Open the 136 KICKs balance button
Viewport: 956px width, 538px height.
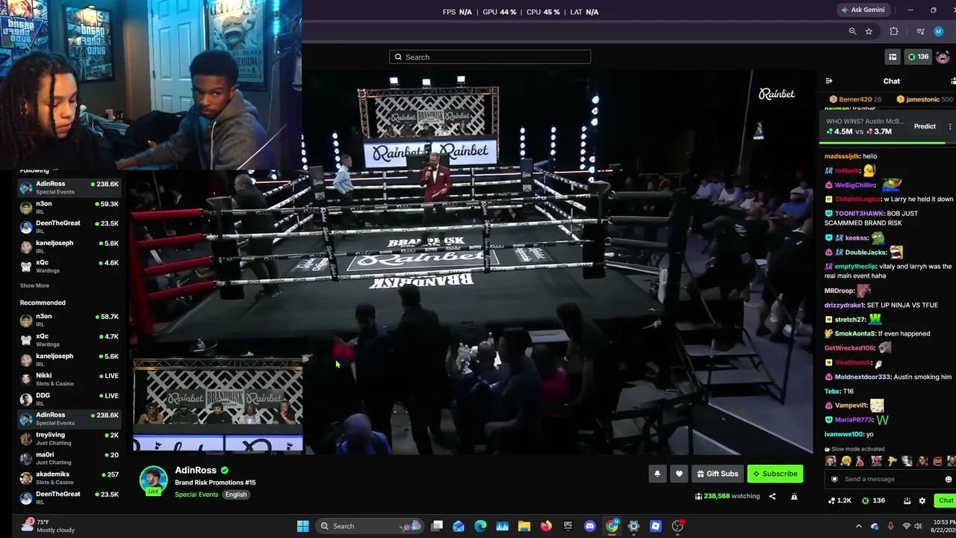(x=918, y=57)
